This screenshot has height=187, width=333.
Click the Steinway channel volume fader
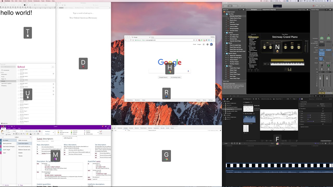pos(320,78)
